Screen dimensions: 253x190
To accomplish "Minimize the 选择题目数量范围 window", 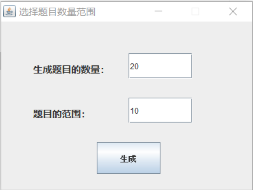I will click(x=158, y=11).
